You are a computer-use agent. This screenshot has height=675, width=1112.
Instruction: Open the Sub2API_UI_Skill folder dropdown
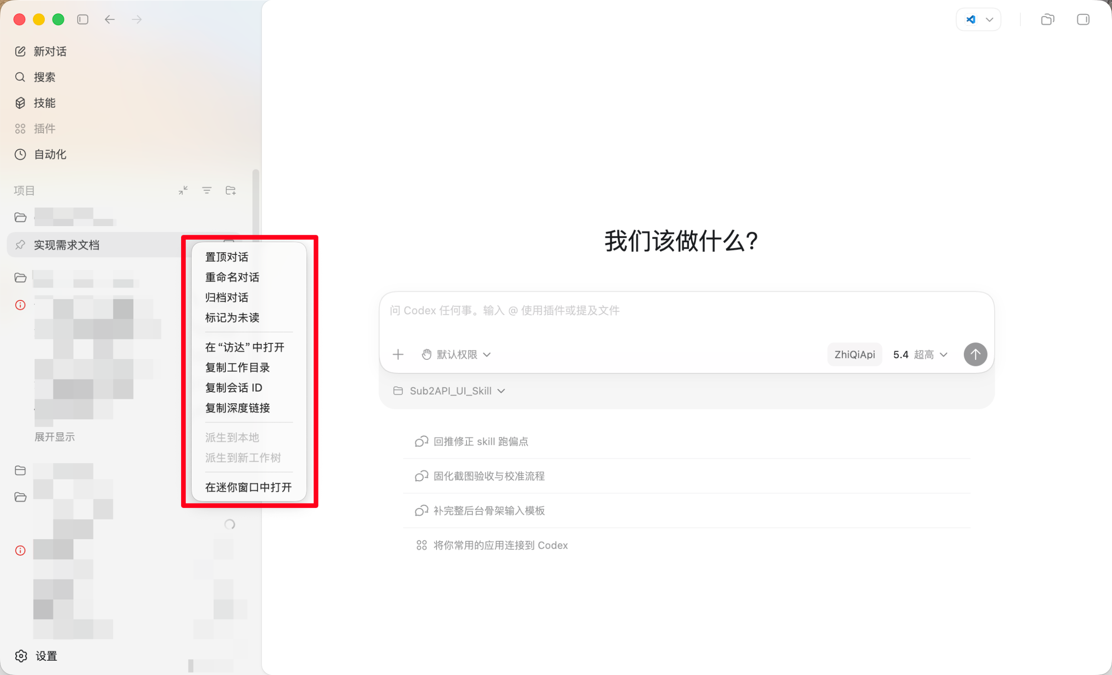(x=450, y=391)
